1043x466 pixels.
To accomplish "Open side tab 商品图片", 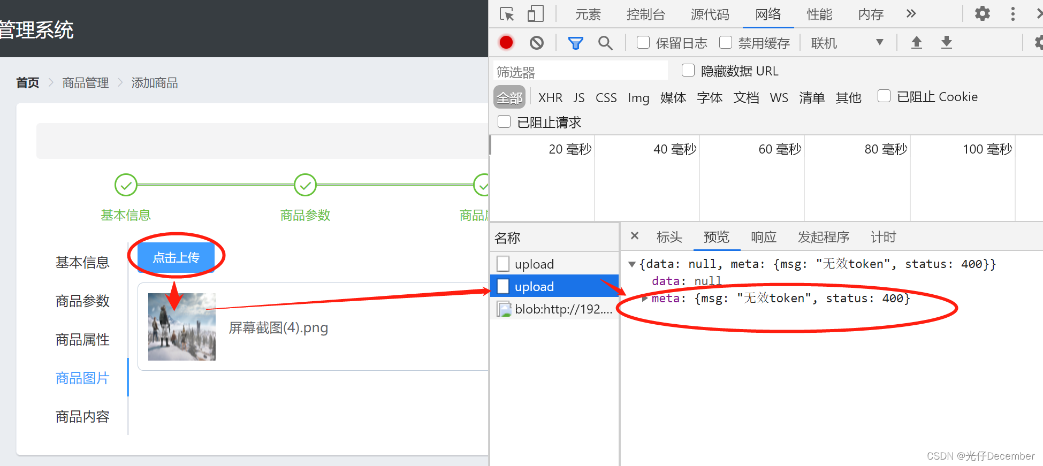I will click(82, 378).
